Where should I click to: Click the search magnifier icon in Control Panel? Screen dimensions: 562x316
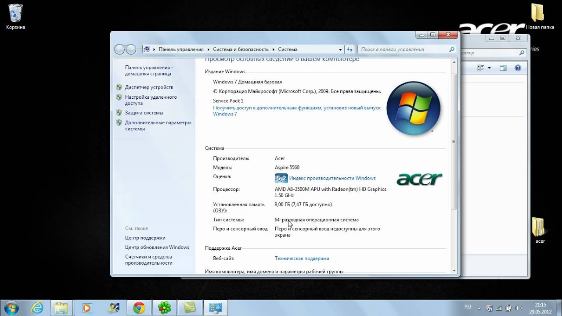452,50
